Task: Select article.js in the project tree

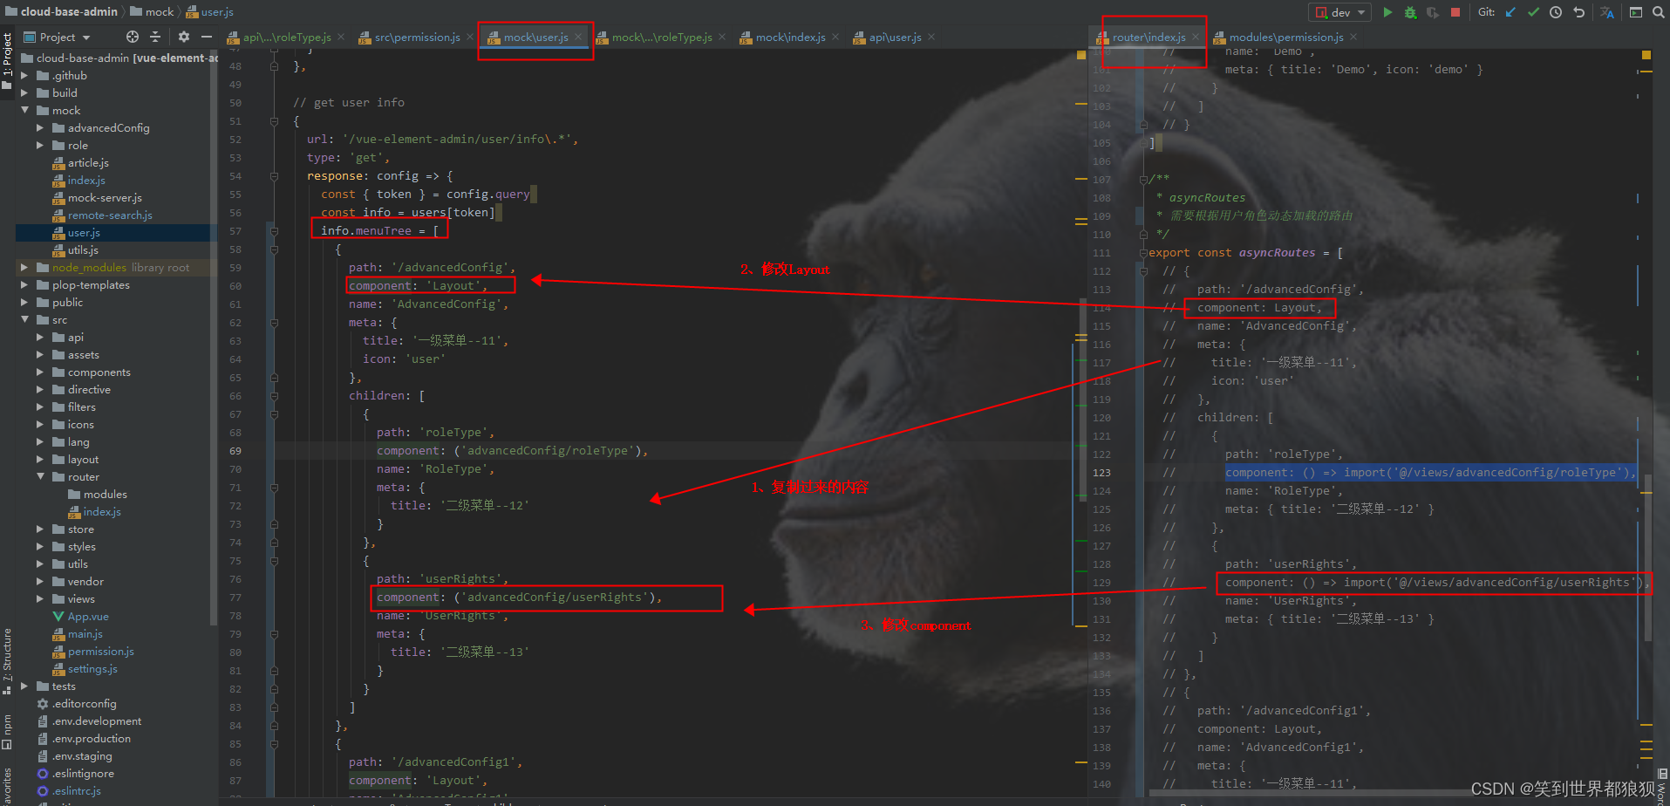Action: click(x=88, y=163)
